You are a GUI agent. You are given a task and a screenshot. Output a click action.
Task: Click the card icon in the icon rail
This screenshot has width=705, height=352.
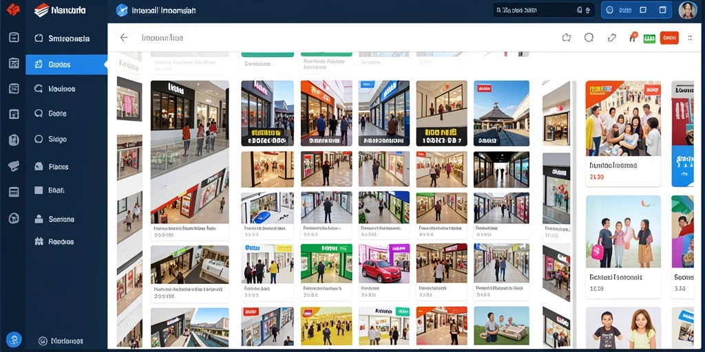tap(14, 192)
